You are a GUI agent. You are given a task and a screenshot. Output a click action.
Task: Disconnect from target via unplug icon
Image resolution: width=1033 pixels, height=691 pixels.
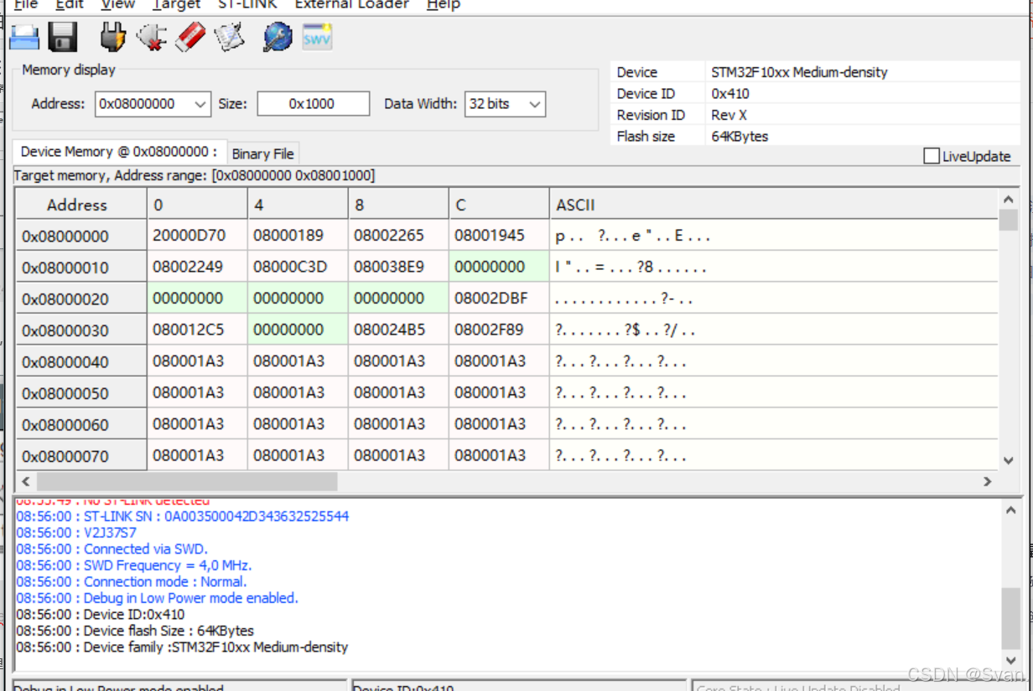pyautogui.click(x=152, y=37)
